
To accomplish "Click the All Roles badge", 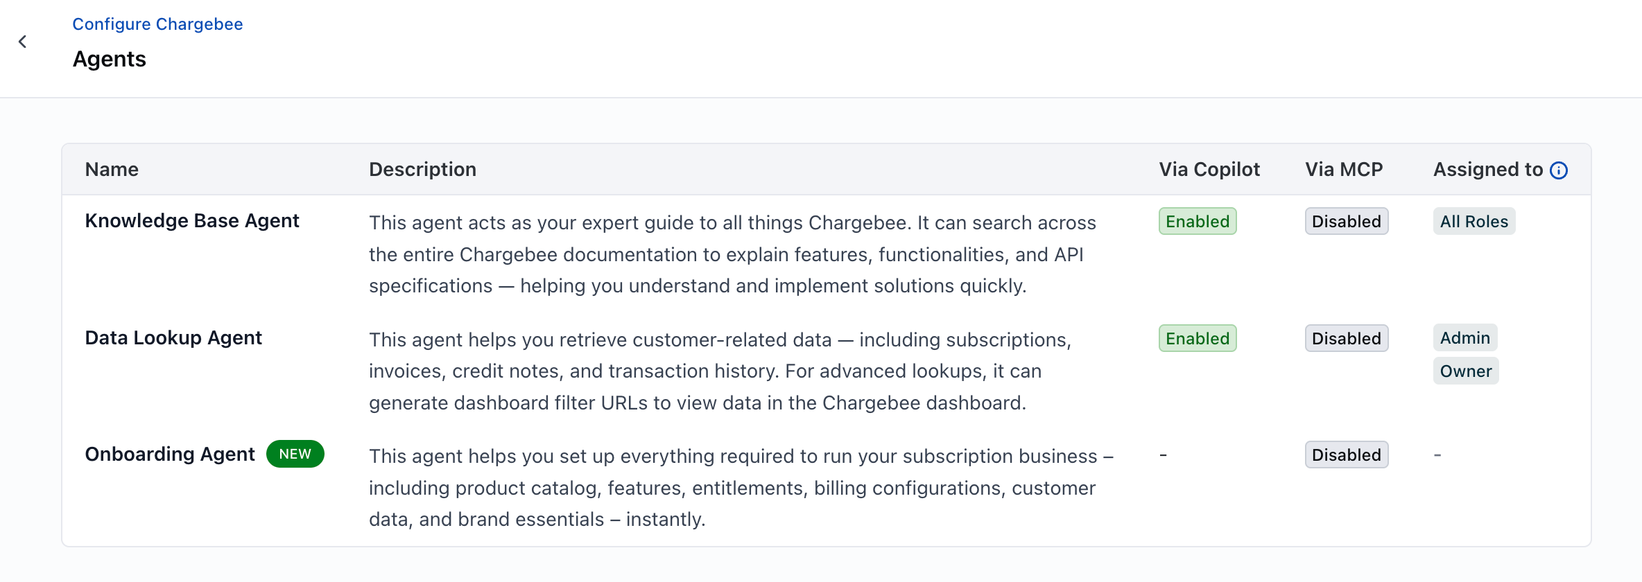I will [x=1474, y=221].
